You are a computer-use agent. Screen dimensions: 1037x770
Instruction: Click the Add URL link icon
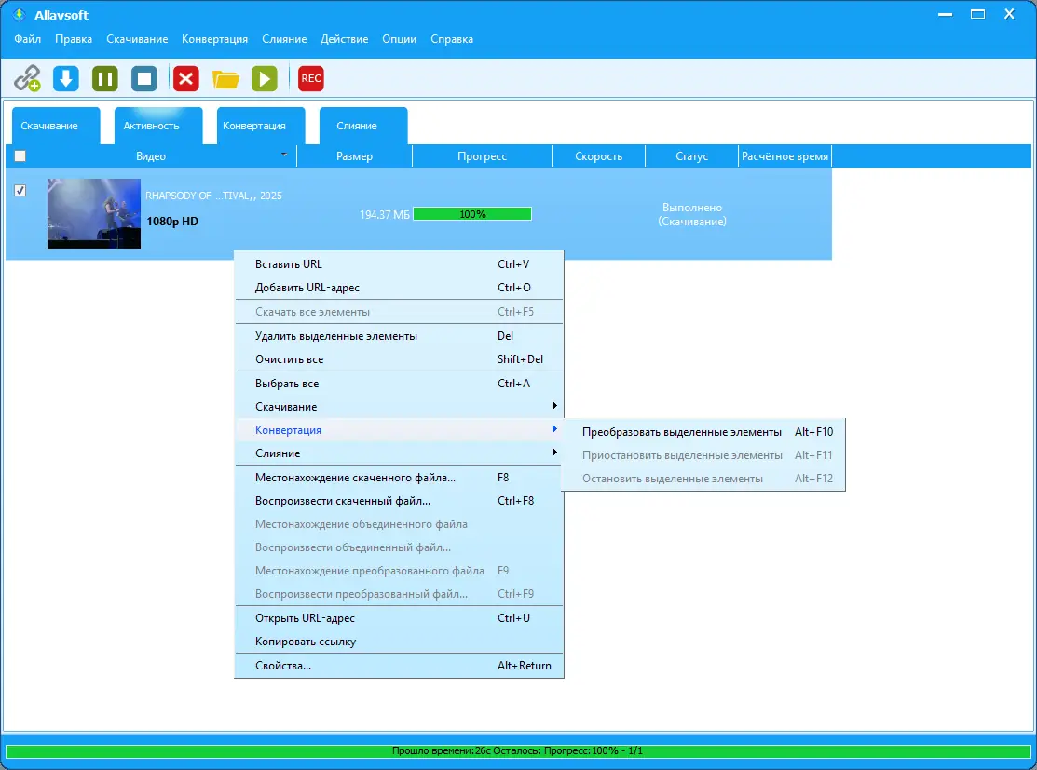coord(26,78)
